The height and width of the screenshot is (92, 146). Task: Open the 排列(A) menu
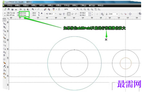click(x=42, y=5)
